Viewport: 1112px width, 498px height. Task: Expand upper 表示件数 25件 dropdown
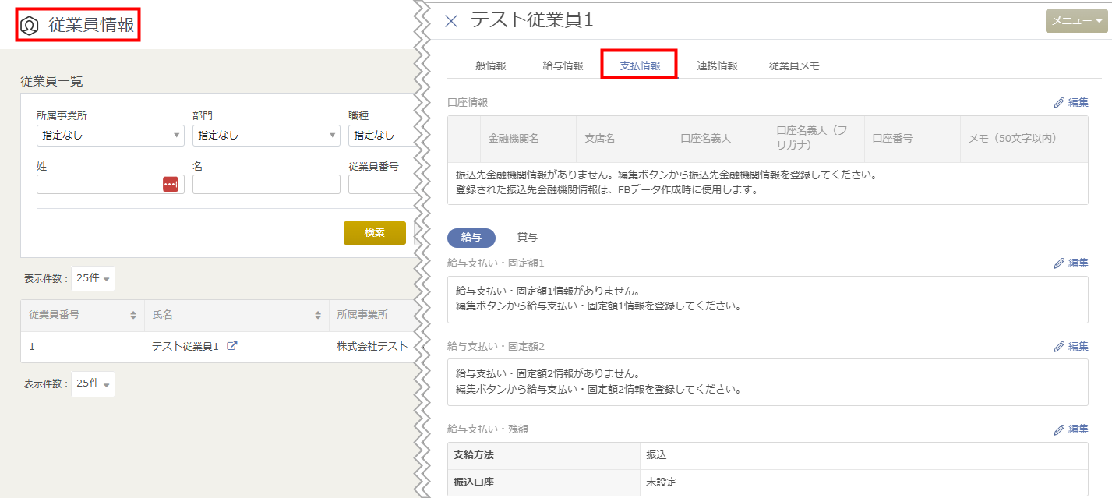click(93, 278)
